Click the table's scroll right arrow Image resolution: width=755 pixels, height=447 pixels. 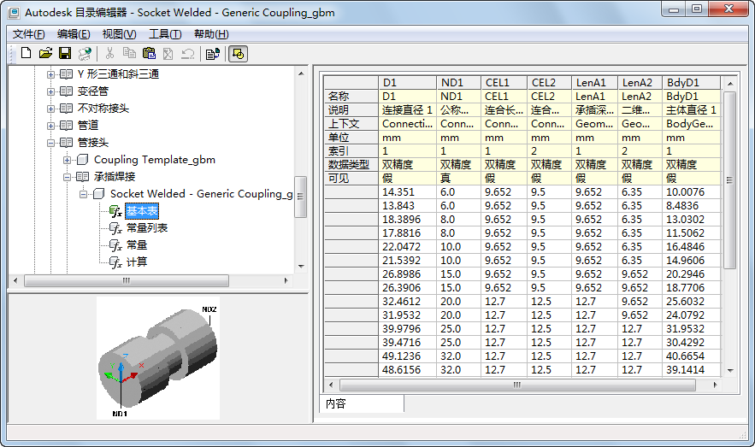715,385
